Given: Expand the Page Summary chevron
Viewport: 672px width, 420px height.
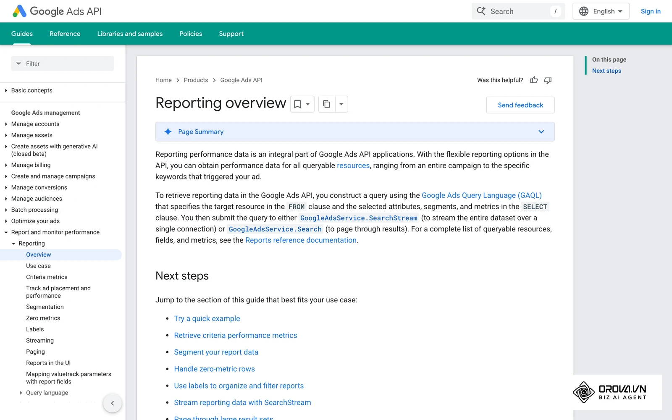Looking at the screenshot, I should pyautogui.click(x=541, y=131).
